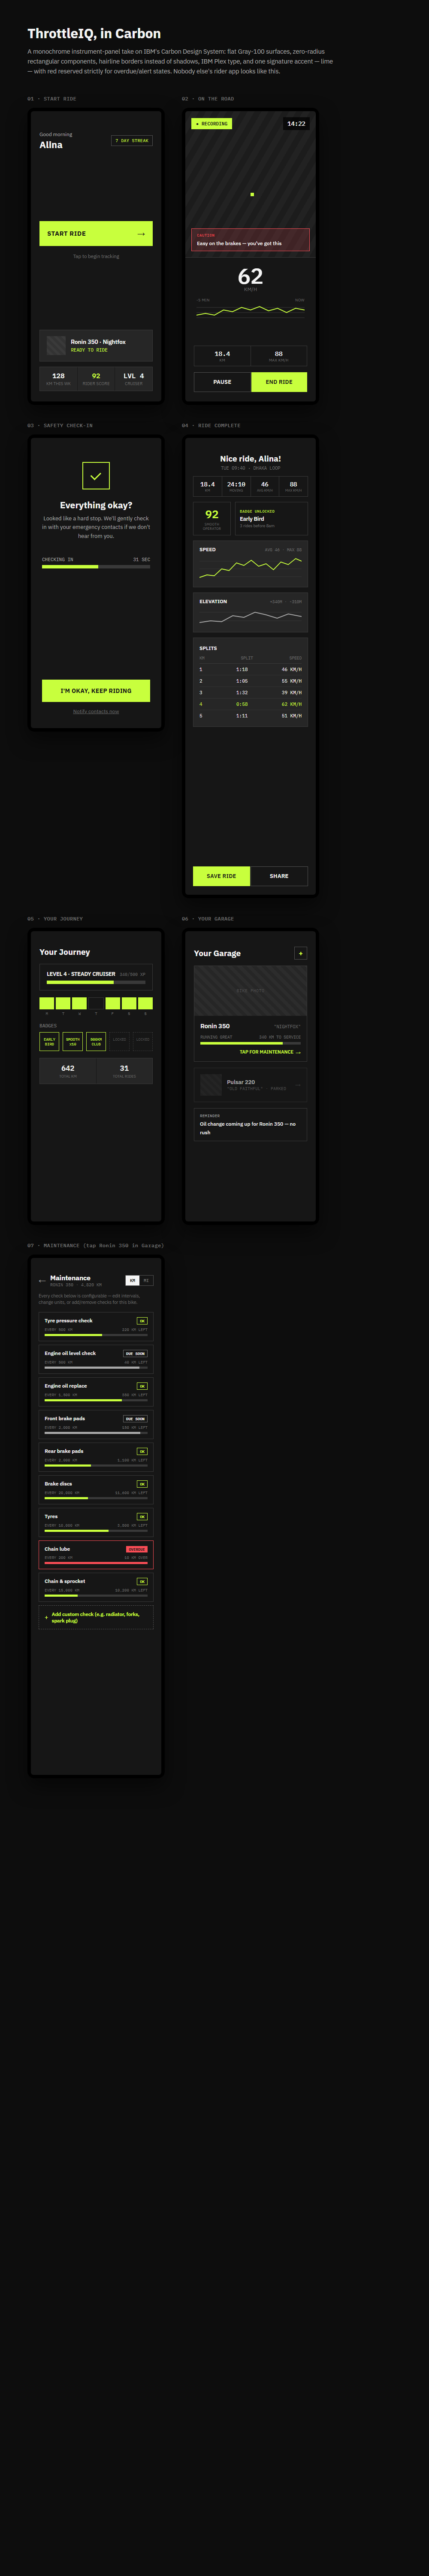Click the Monday activity square in Your Journey
Image resolution: width=429 pixels, height=2576 pixels.
pyautogui.click(x=47, y=1003)
